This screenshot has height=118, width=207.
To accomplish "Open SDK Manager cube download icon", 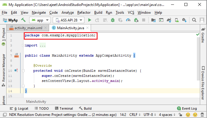I will tap(184, 20).
